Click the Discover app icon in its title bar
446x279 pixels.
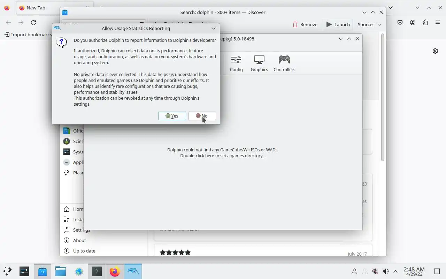[x=64, y=12]
